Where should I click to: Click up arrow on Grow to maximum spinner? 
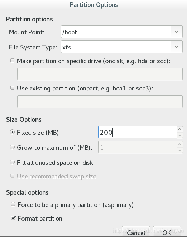[179, 144]
